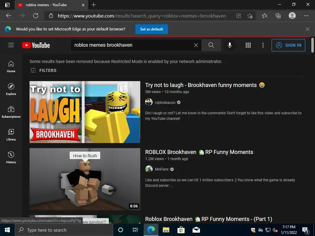315x236 pixels.
Task: Open rqbloxbacon channel avatar
Action: click(149, 102)
